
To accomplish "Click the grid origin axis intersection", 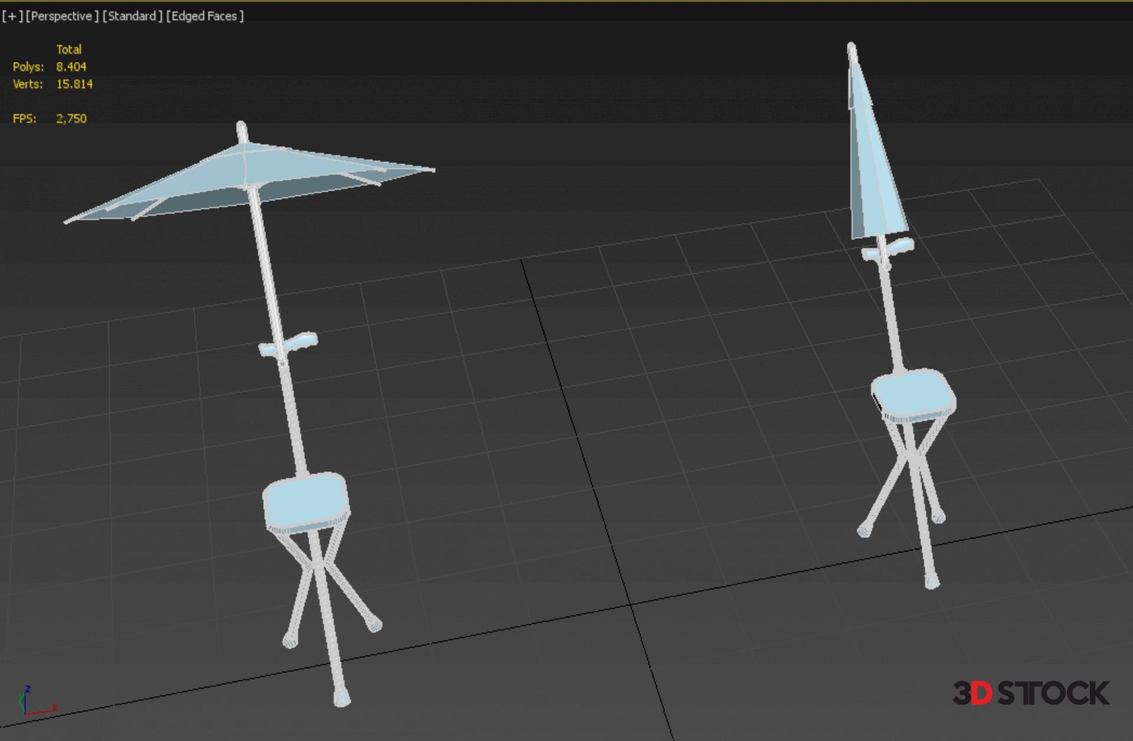I will pos(630,604).
